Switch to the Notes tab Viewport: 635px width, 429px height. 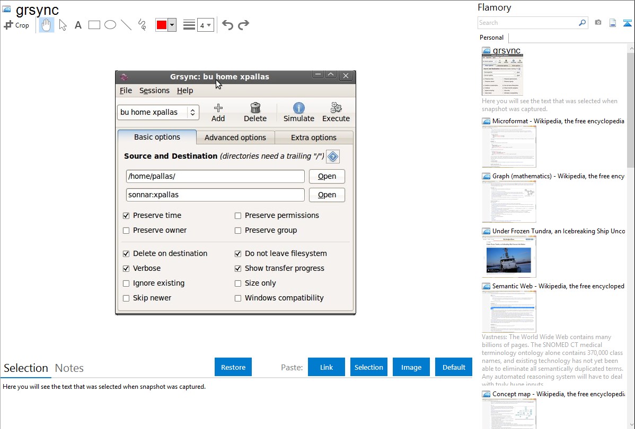point(69,368)
